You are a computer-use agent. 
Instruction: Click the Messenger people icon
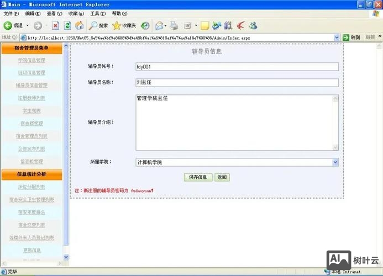pyautogui.click(x=253, y=25)
